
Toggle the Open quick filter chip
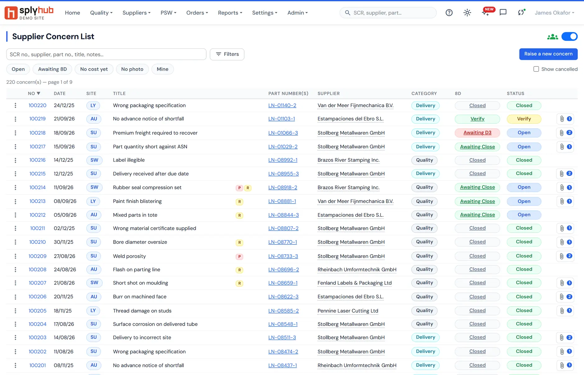[x=18, y=69]
